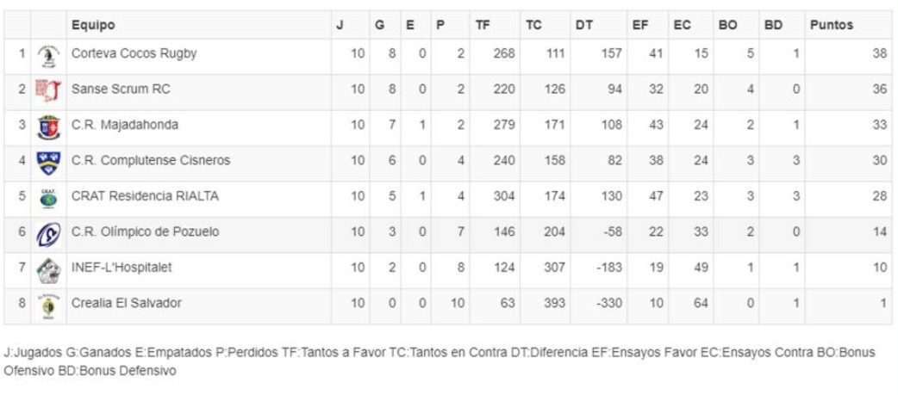Click Crealia El Salvador team name
The width and height of the screenshot is (898, 395).
click(127, 303)
